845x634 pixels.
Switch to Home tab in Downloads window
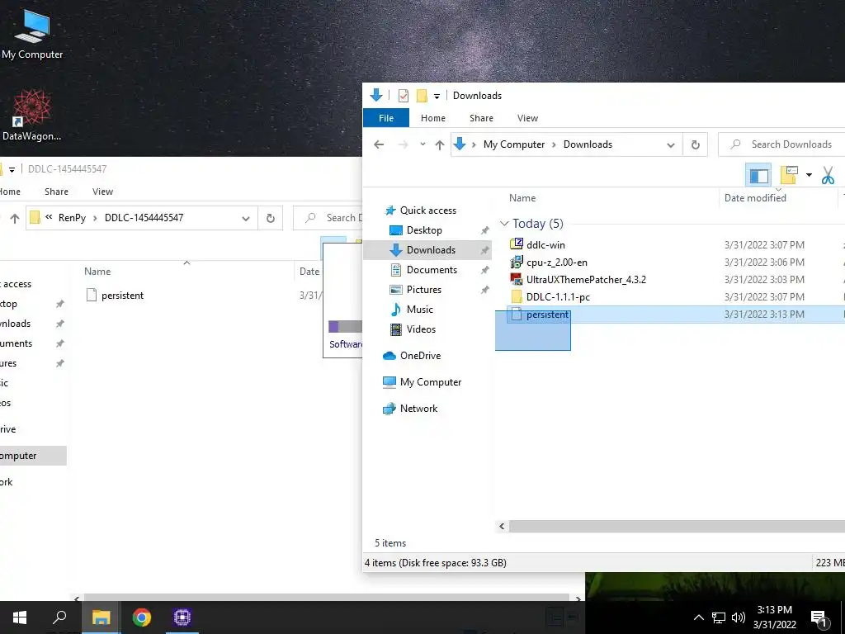coord(432,118)
